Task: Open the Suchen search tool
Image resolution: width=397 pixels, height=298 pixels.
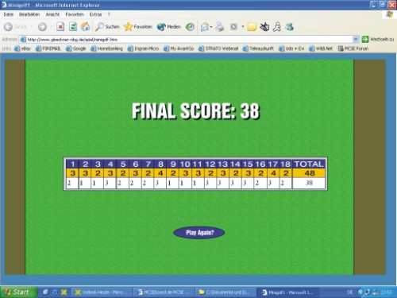Action: click(107, 27)
